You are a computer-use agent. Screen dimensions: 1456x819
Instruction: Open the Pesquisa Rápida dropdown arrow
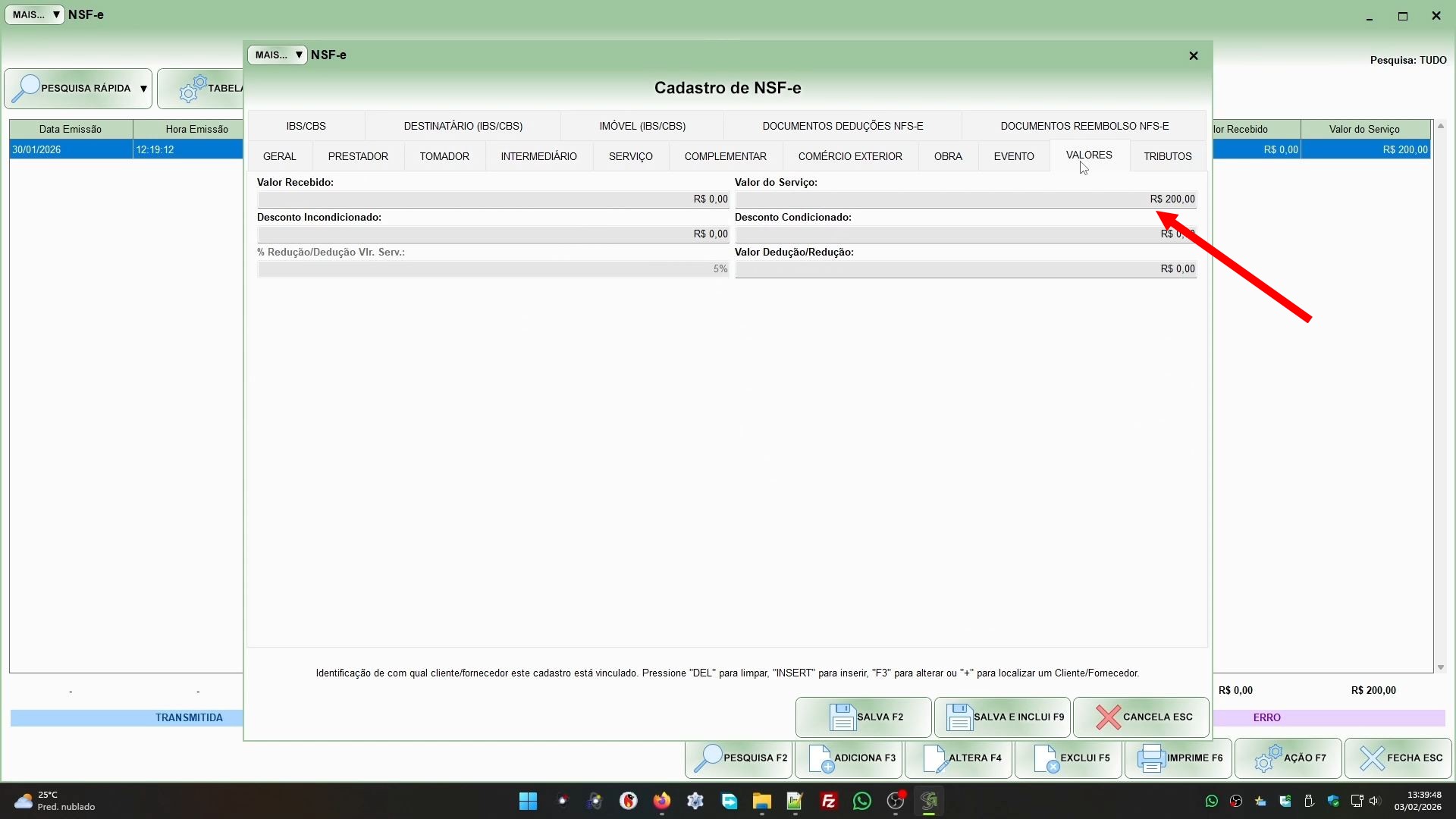pos(143,89)
